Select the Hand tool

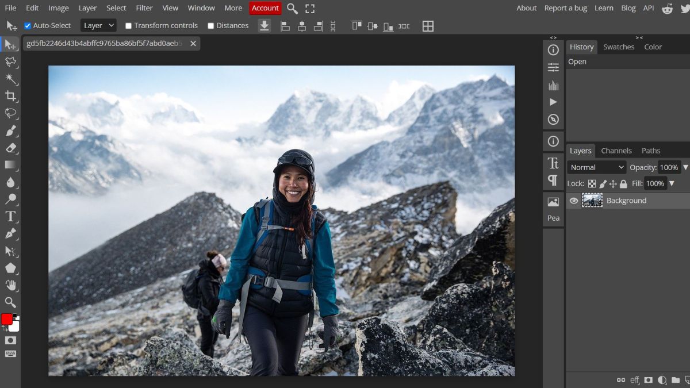[10, 285]
